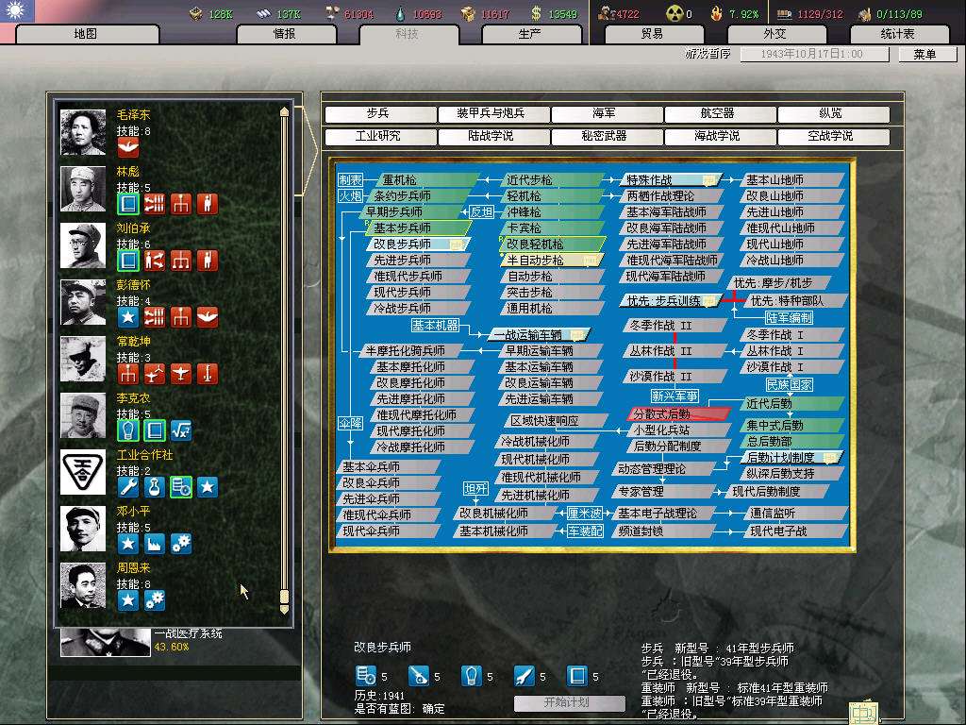966x725 pixels.
Task: Click the rocket component icon below 改良步兵师
Action: [525, 676]
